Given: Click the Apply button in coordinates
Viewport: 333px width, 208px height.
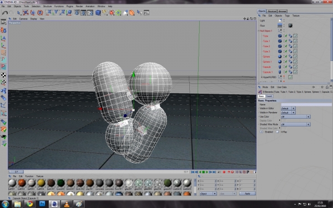Looking at the screenshot, I should coord(248,194).
